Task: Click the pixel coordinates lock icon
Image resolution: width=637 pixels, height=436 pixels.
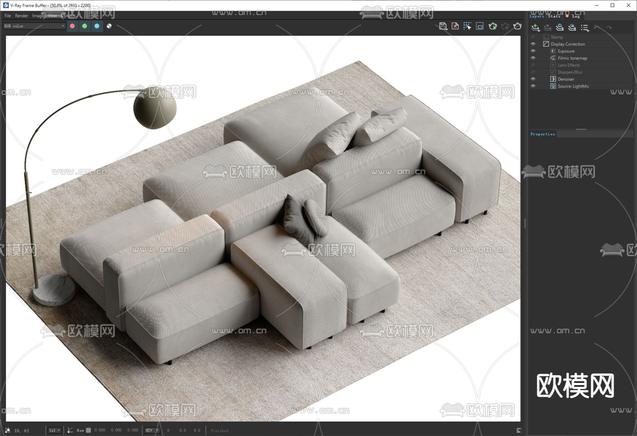Action: pyautogui.click(x=8, y=430)
